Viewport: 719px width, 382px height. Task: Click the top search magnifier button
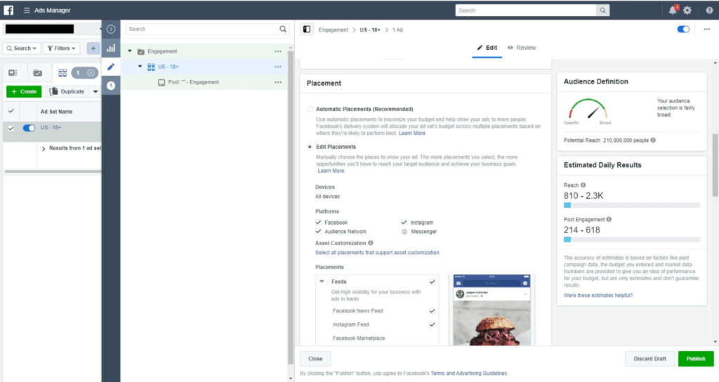click(x=602, y=11)
